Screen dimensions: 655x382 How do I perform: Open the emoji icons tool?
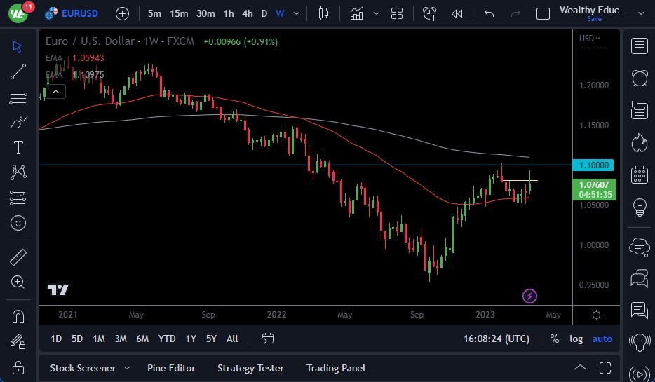pyautogui.click(x=18, y=223)
